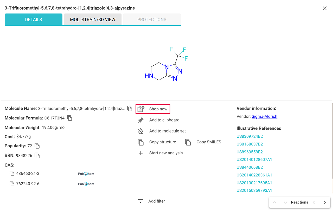The height and width of the screenshot is (213, 333).
Task: Click the Shop now clipboard icon
Action: (x=141, y=109)
